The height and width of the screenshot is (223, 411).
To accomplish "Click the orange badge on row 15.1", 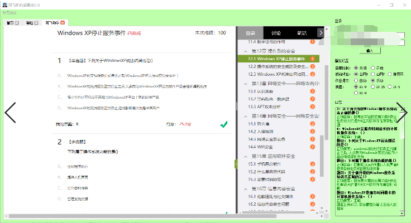I will (x=313, y=164).
